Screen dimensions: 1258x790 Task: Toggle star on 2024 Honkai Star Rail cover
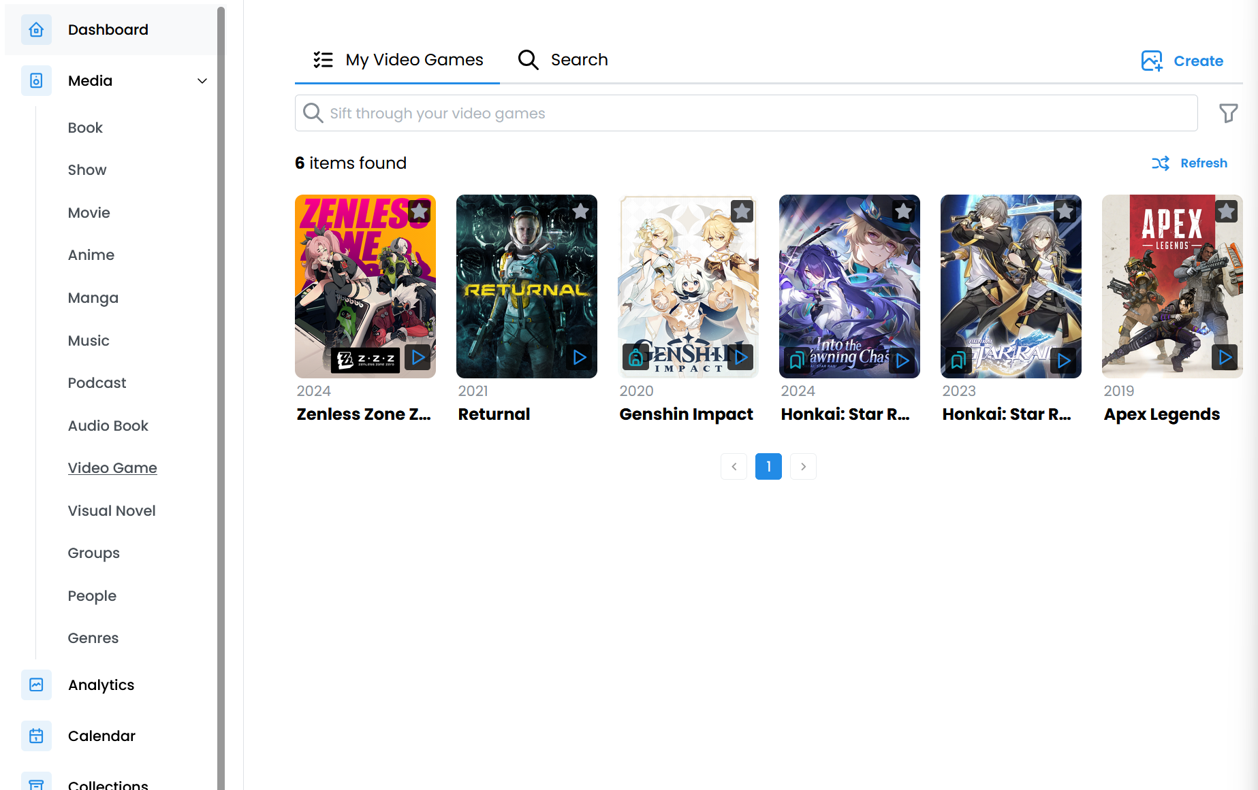904,212
